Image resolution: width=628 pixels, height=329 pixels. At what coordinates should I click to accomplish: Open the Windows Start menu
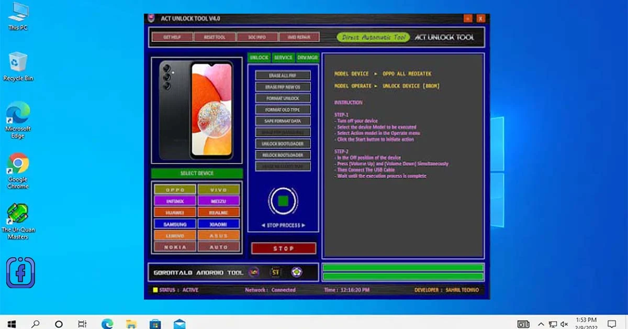(x=12, y=324)
